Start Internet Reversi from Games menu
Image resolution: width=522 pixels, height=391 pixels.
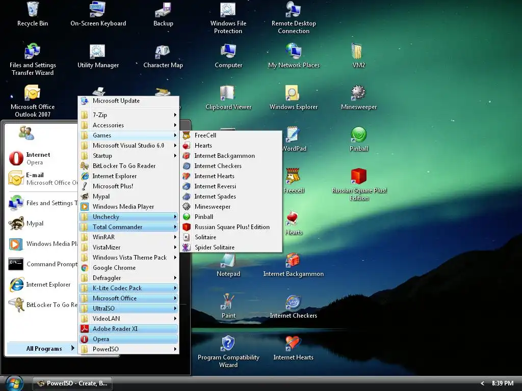pos(231,186)
